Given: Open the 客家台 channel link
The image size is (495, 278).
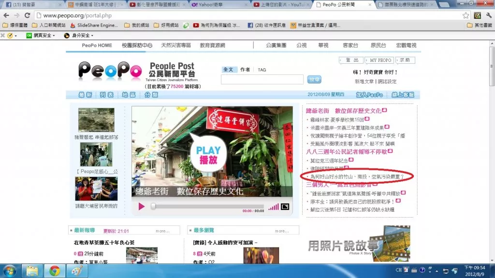Looking at the screenshot, I should pyautogui.click(x=350, y=45).
